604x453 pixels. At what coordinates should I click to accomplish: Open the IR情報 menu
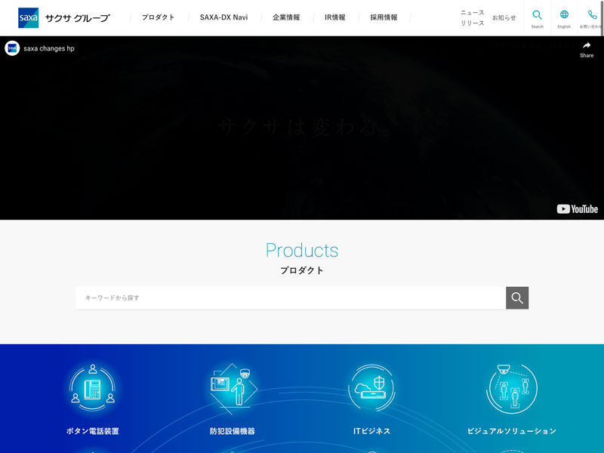(x=335, y=17)
